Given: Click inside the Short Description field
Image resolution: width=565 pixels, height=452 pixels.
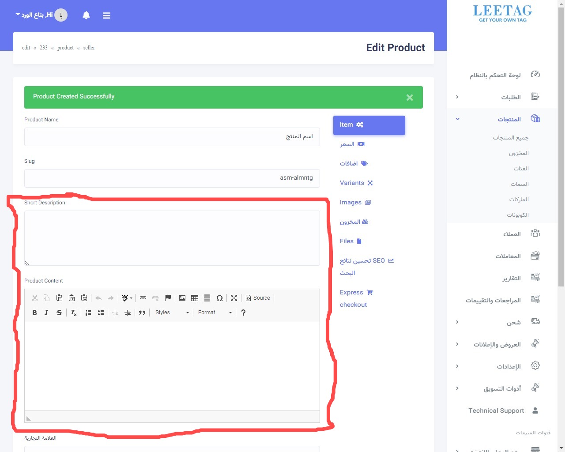Looking at the screenshot, I should coord(172,237).
